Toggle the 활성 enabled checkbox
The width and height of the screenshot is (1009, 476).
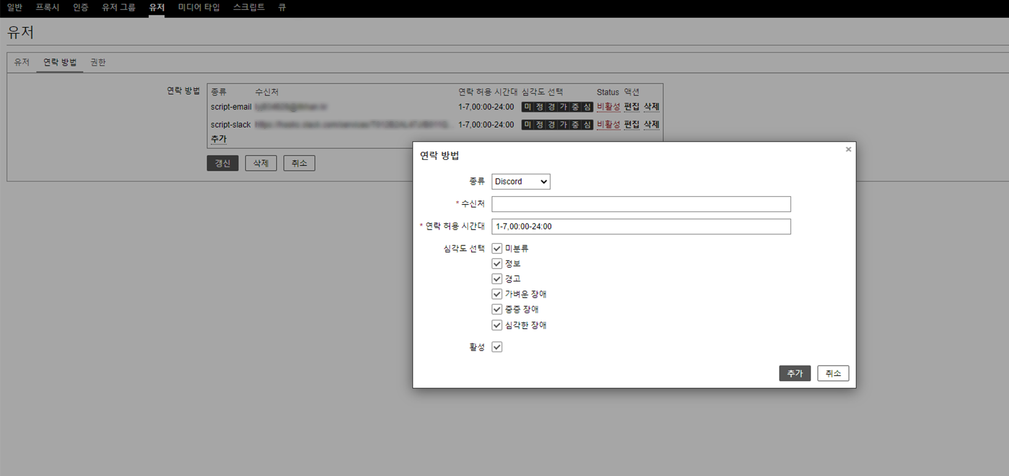[497, 347]
